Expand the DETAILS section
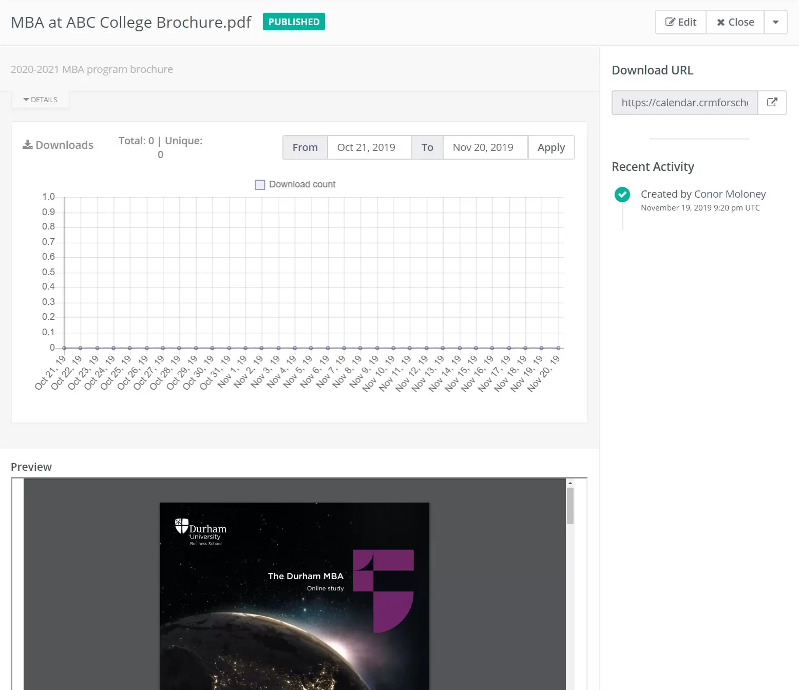Viewport: 799px width, 690px height. point(40,100)
